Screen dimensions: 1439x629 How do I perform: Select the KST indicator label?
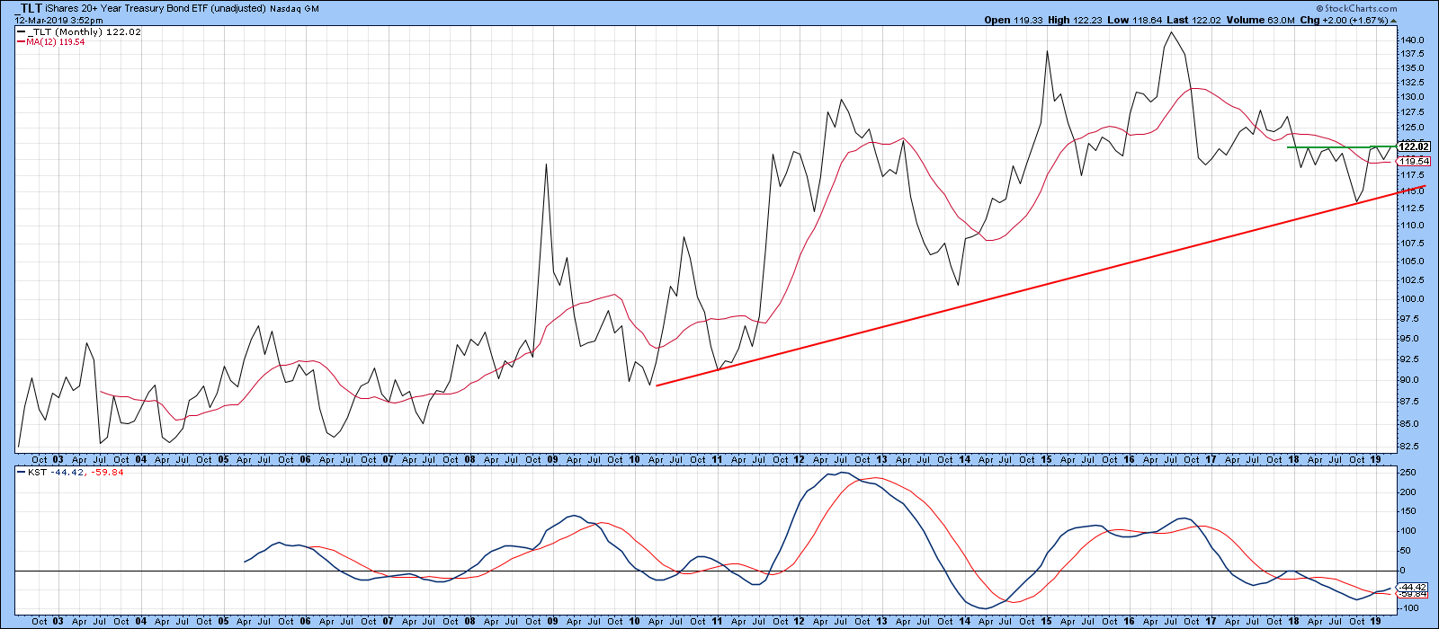pyautogui.click(x=34, y=473)
